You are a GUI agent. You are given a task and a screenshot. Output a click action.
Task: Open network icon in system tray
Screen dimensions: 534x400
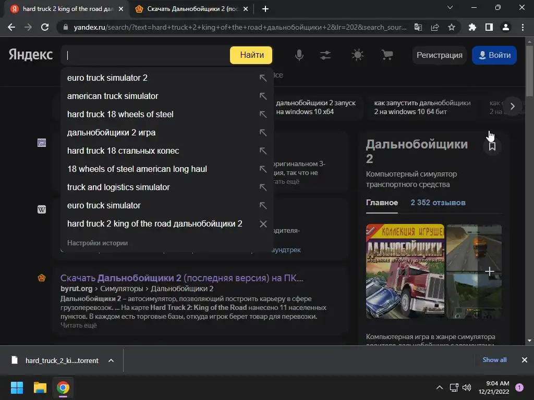pos(454,387)
